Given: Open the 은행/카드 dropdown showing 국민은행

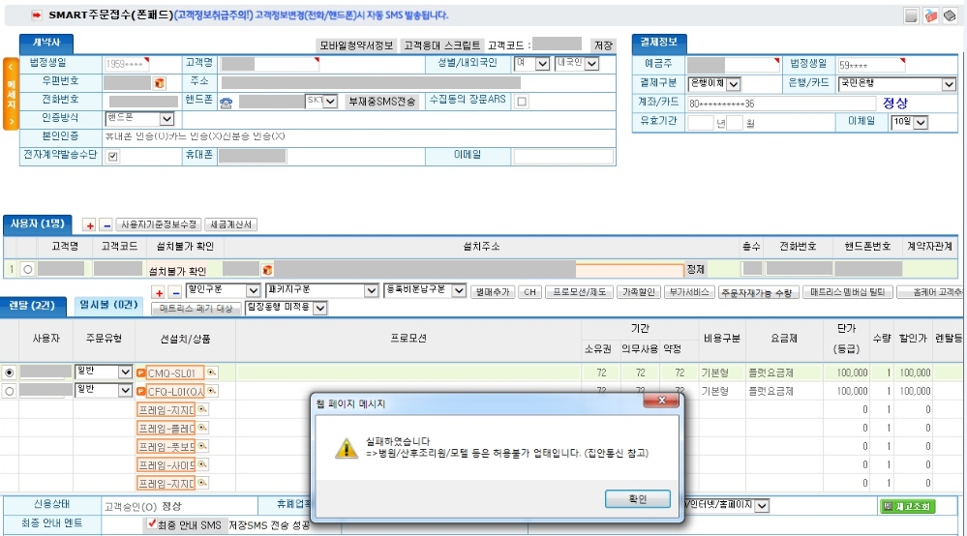Looking at the screenshot, I should coord(896,84).
